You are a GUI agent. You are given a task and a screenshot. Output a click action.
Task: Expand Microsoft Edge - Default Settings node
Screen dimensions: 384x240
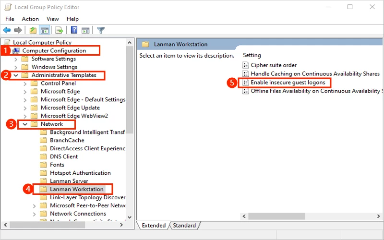click(x=25, y=100)
